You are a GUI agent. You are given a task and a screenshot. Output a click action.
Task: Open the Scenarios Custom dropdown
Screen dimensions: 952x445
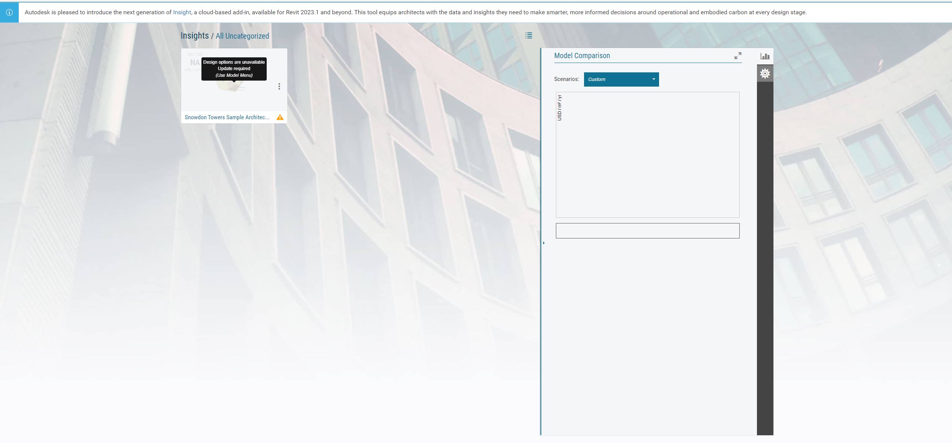click(x=621, y=79)
